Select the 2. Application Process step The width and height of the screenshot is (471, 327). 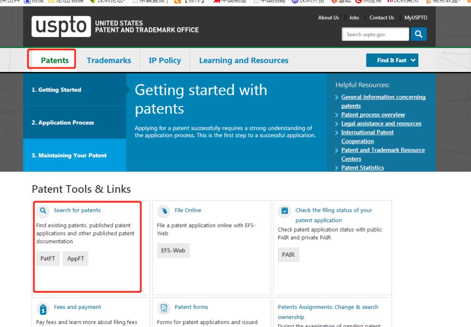[x=75, y=122]
